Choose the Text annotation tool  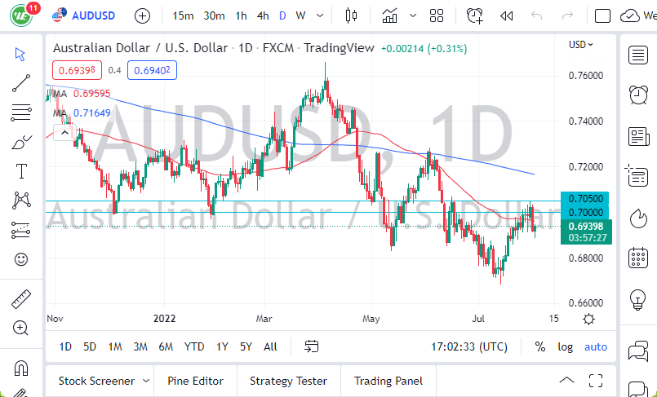[21, 171]
